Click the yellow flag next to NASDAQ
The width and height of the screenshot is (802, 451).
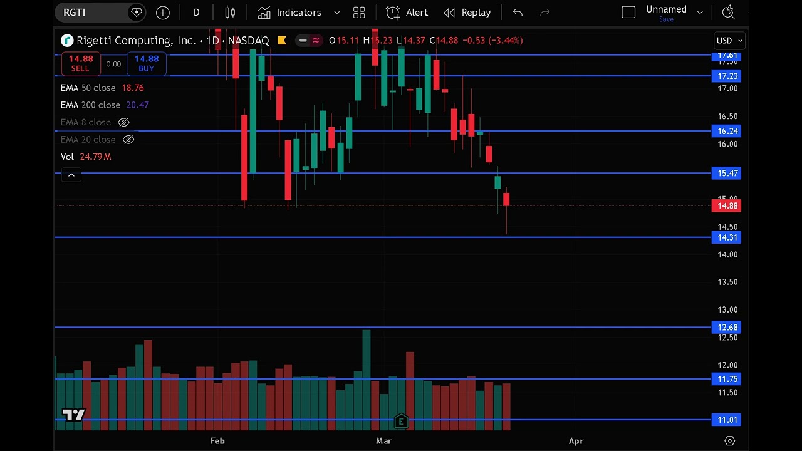click(282, 41)
